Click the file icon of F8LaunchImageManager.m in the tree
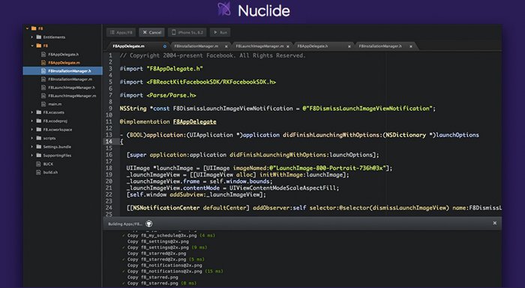Image resolution: width=525 pixels, height=288 pixels. (x=43, y=96)
